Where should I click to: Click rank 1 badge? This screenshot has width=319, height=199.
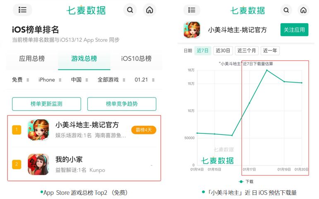(x=17, y=130)
